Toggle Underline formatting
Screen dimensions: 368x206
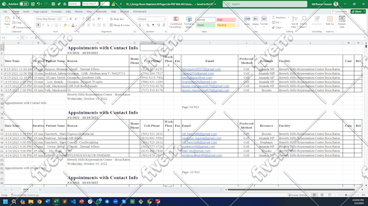pyautogui.click(x=48, y=25)
